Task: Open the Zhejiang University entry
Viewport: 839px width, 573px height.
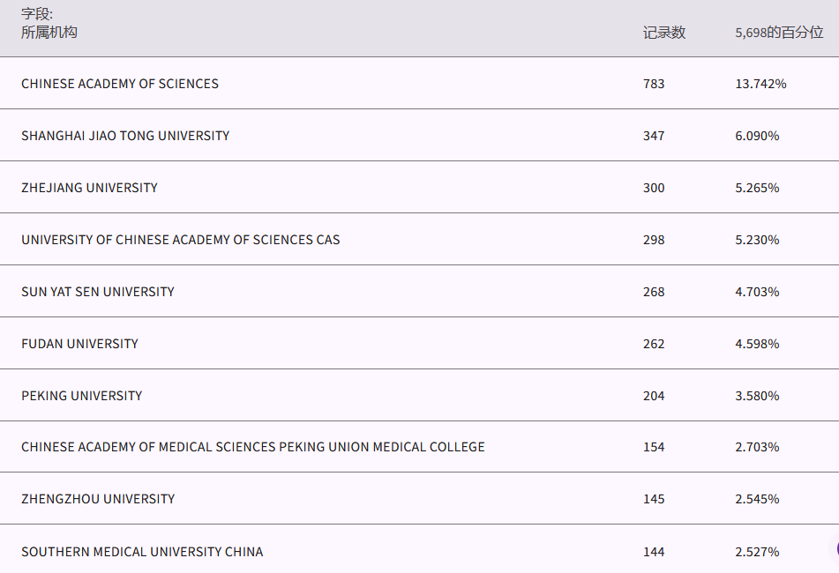Action: click(x=90, y=188)
